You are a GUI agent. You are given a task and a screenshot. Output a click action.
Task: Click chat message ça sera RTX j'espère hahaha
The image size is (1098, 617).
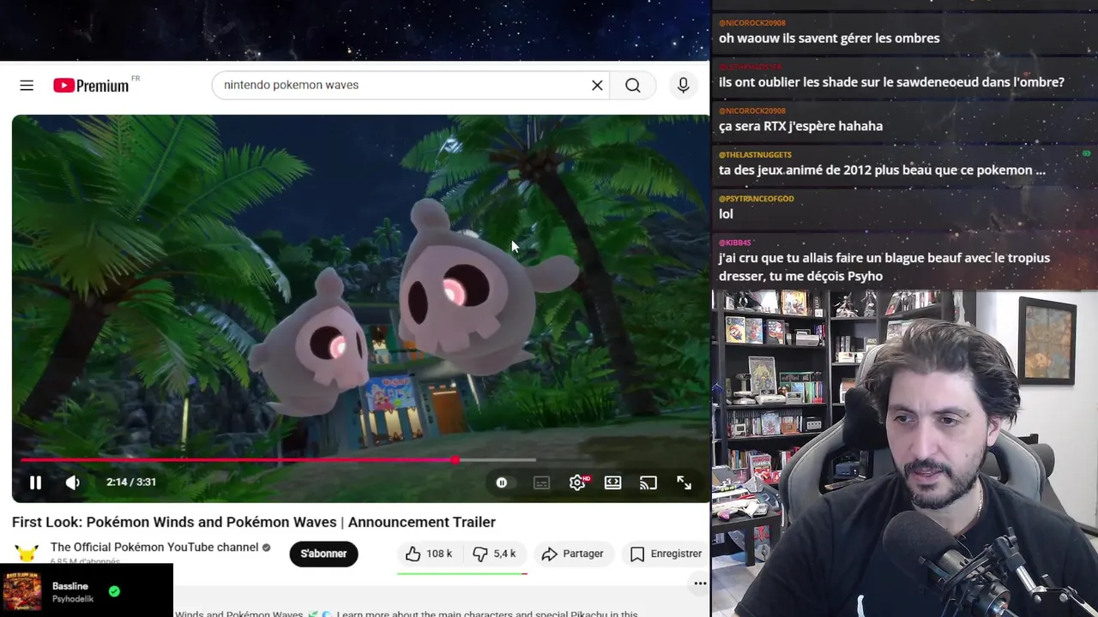point(800,126)
